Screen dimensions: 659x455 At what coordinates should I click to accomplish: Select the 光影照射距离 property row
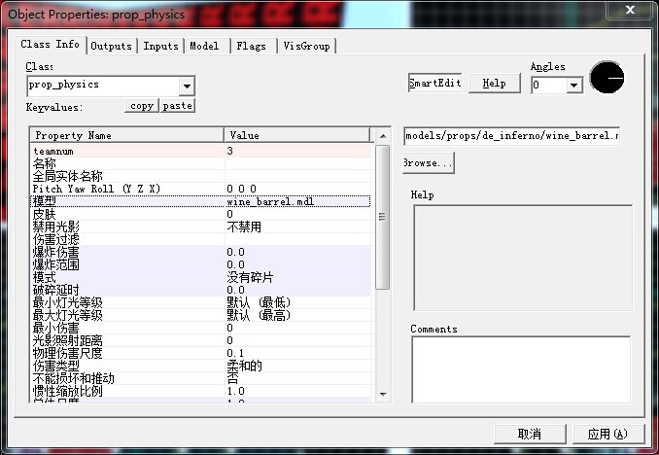tap(202, 340)
